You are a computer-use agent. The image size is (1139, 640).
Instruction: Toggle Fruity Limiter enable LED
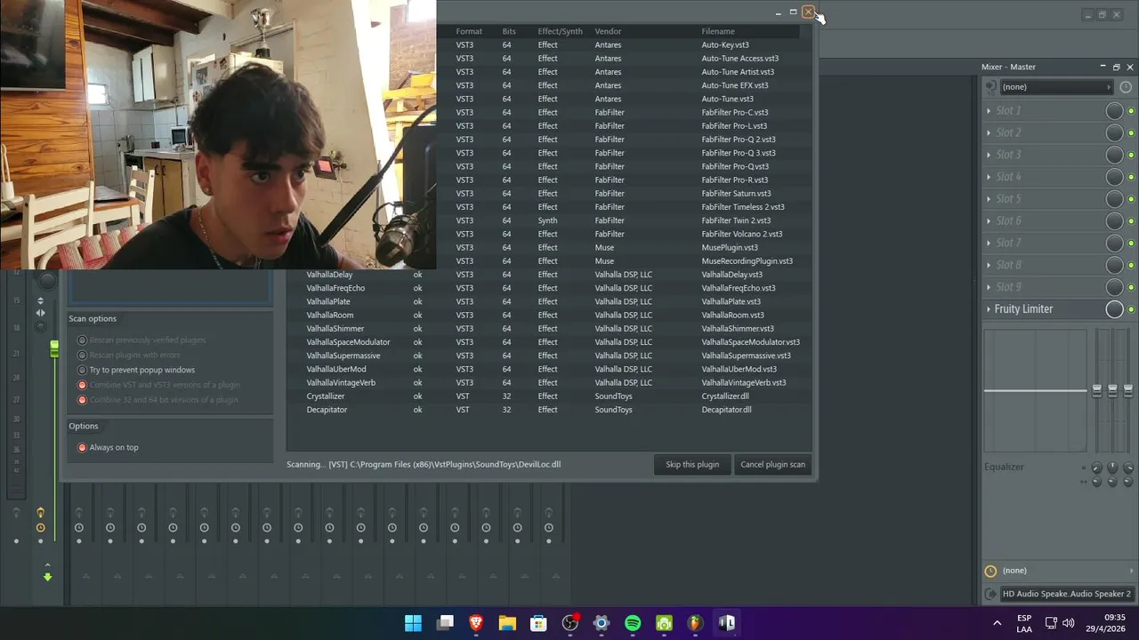click(1131, 309)
